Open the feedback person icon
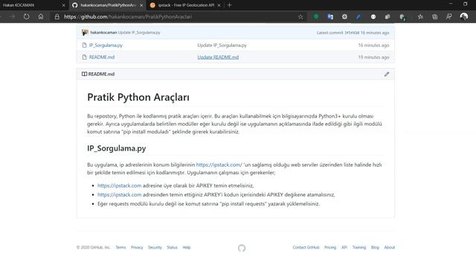 coord(449,16)
